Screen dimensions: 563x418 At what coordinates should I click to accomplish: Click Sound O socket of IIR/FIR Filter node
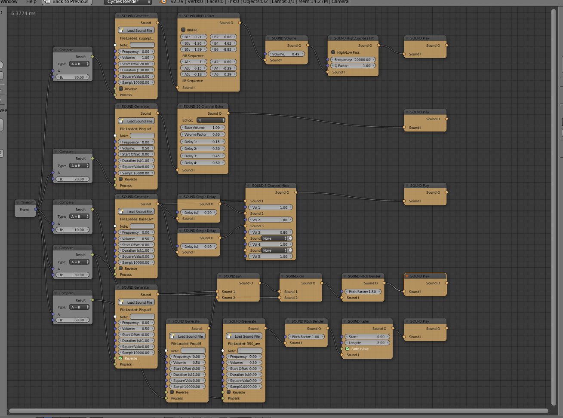(240, 23)
